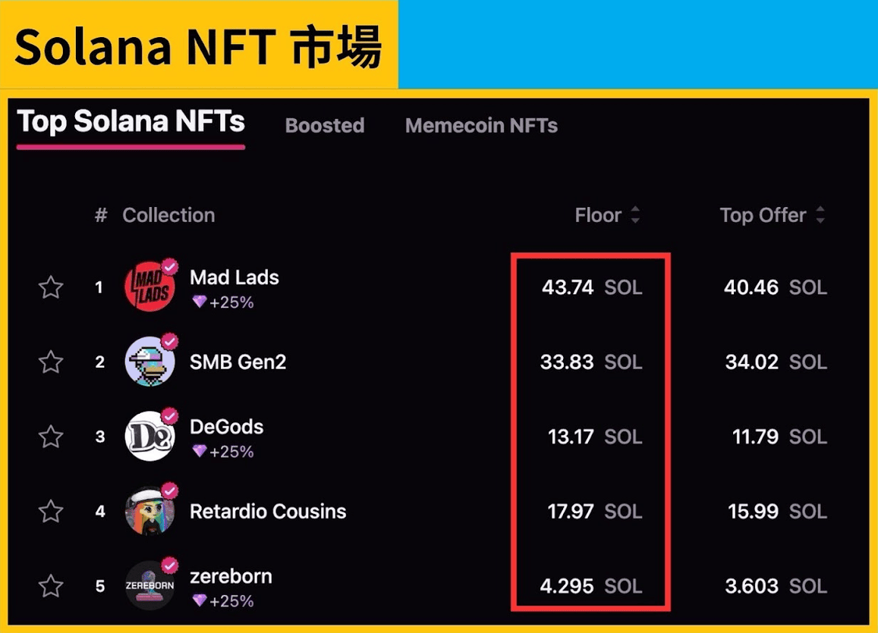Open the Memecoin NFTs tab
Viewport: 878px width, 633px height.
coord(481,126)
